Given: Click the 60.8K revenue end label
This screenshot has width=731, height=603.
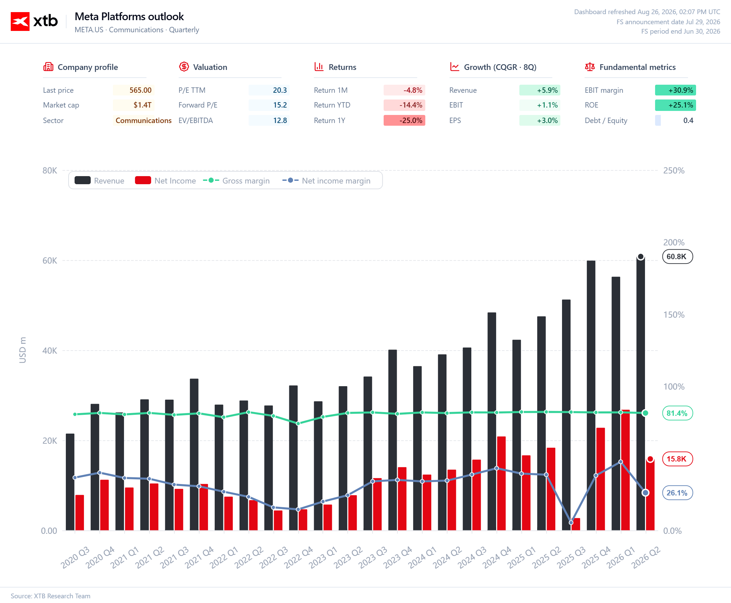Looking at the screenshot, I should pos(677,257).
